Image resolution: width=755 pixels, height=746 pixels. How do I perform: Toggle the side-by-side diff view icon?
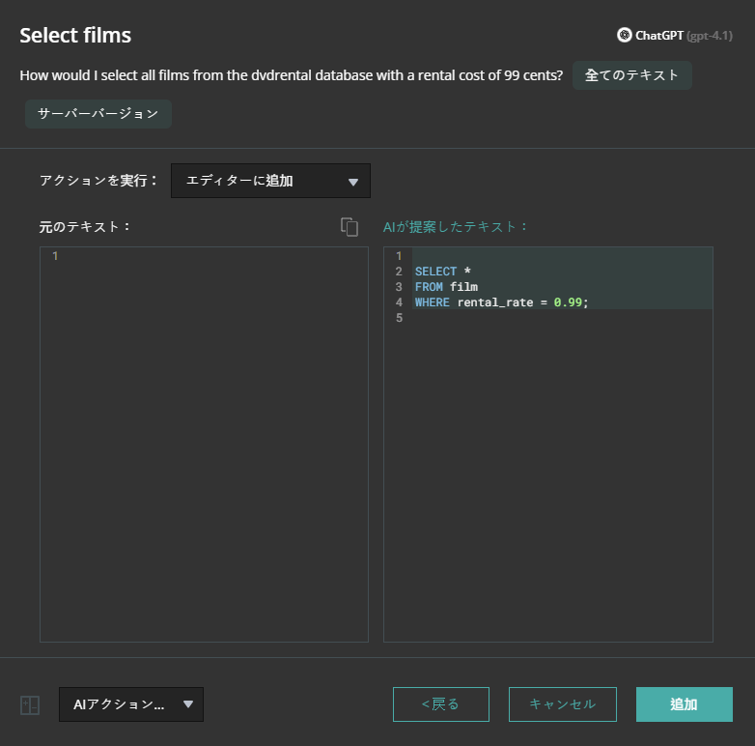click(30, 705)
